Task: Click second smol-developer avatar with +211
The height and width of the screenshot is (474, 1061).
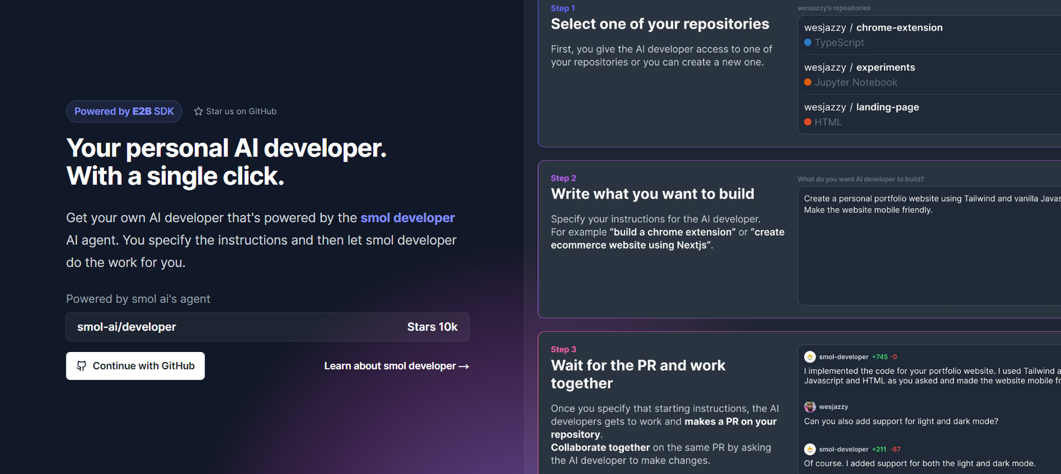Action: (x=810, y=449)
